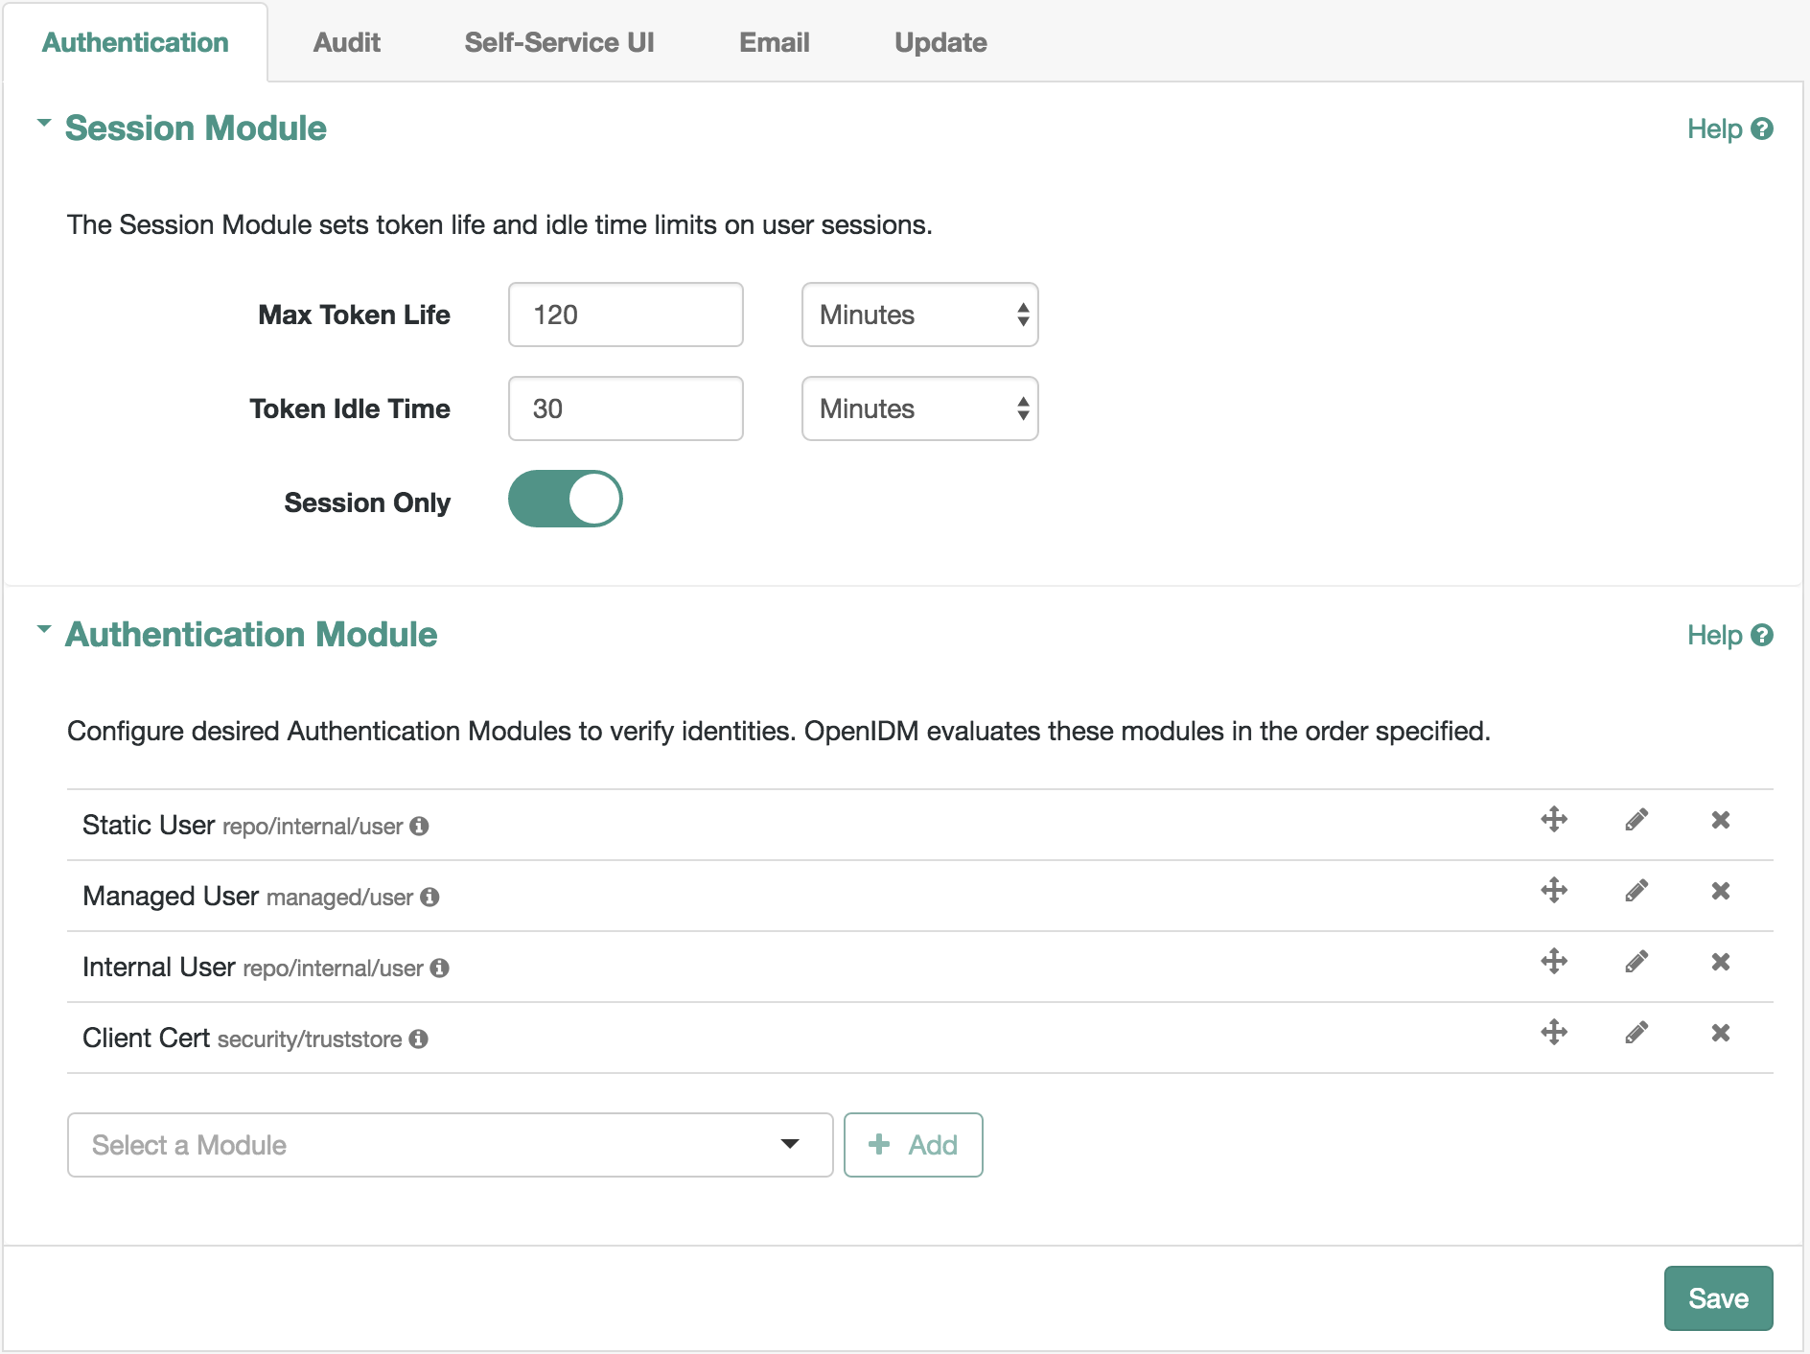This screenshot has height=1354, width=1810.
Task: Click the Managed User module name
Action: coord(171,896)
